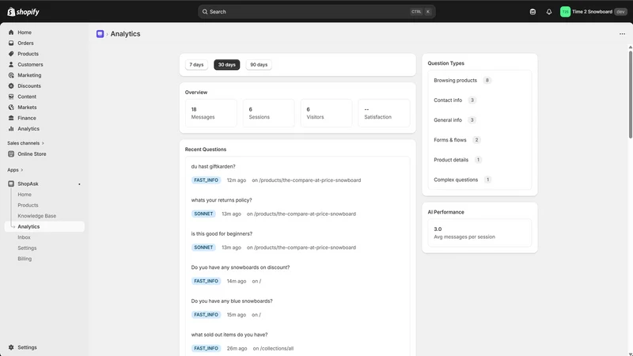Viewport: 633px width, 356px height.
Task: Click the dev badge in top bar
Action: pos(620,12)
